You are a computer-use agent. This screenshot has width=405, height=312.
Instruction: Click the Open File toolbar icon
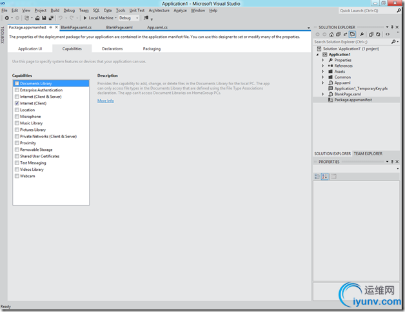click(x=37, y=18)
